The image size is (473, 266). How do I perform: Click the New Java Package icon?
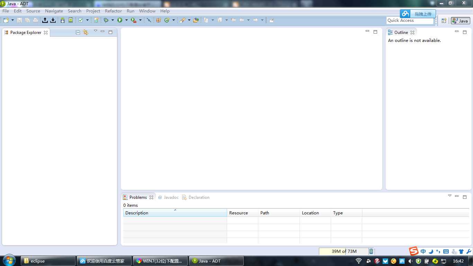(x=159, y=20)
